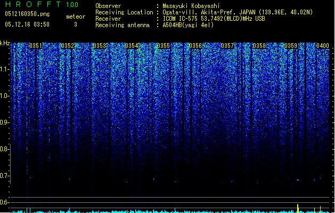Click the 1.1 kHz axis label
335x213 pixels.
click(x=5, y=69)
